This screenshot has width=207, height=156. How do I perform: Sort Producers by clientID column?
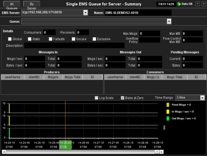point(34,77)
